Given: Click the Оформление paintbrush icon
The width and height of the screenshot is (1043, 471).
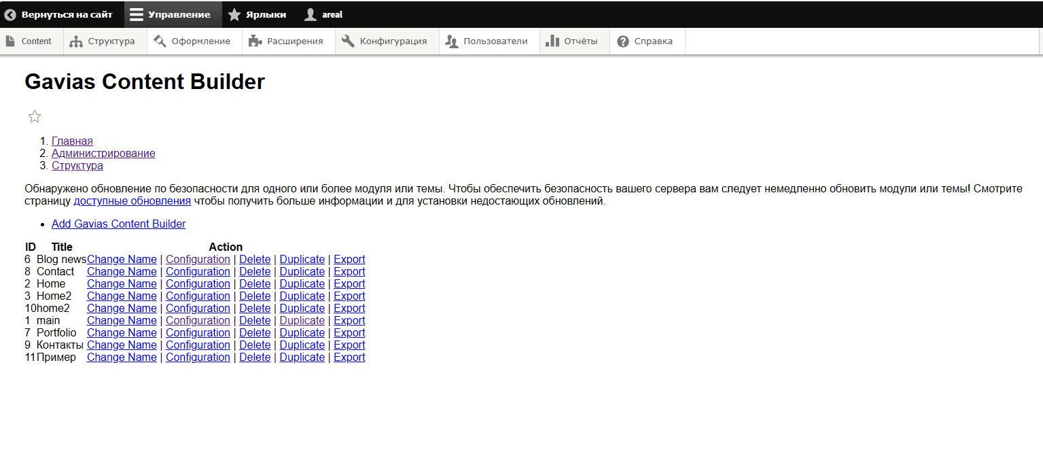Looking at the screenshot, I should coord(160,41).
